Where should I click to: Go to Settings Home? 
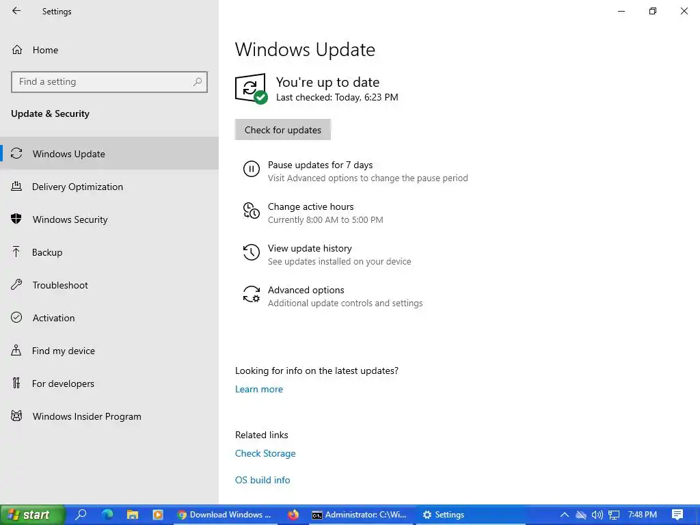click(109, 50)
